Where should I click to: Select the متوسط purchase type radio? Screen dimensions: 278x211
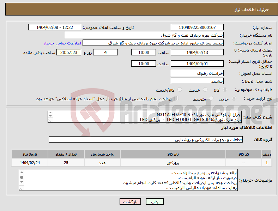pos(211,98)
